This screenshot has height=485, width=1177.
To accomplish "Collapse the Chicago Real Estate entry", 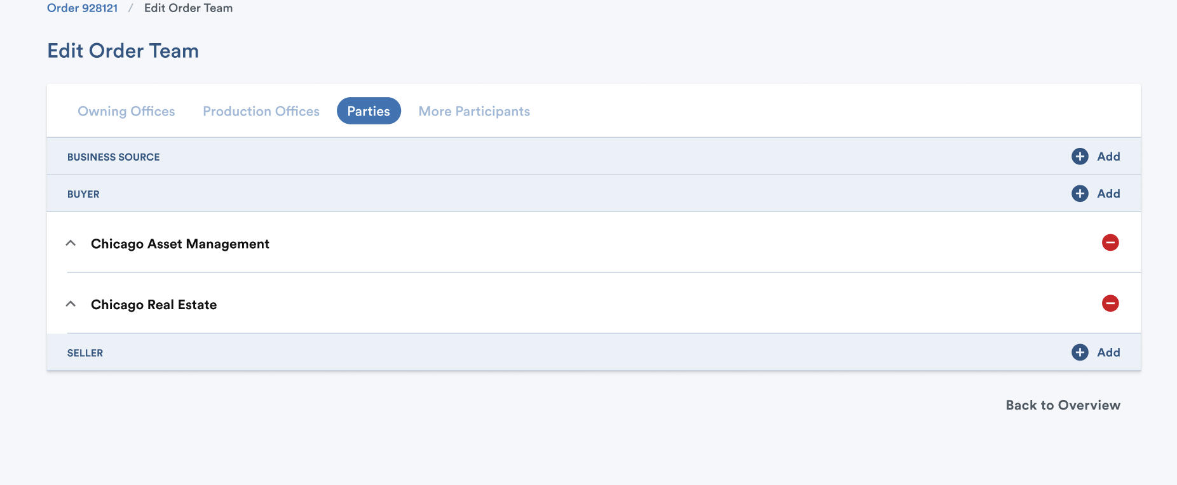I will pyautogui.click(x=72, y=303).
